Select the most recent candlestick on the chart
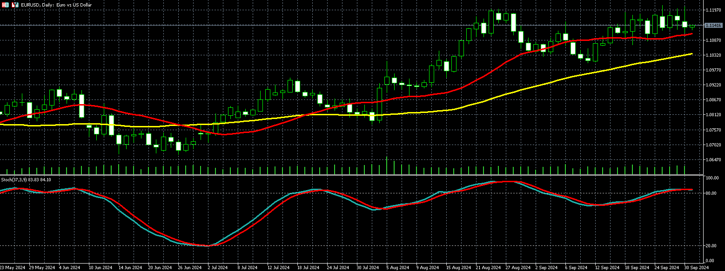Screen dimensions: 725x271 [692, 27]
